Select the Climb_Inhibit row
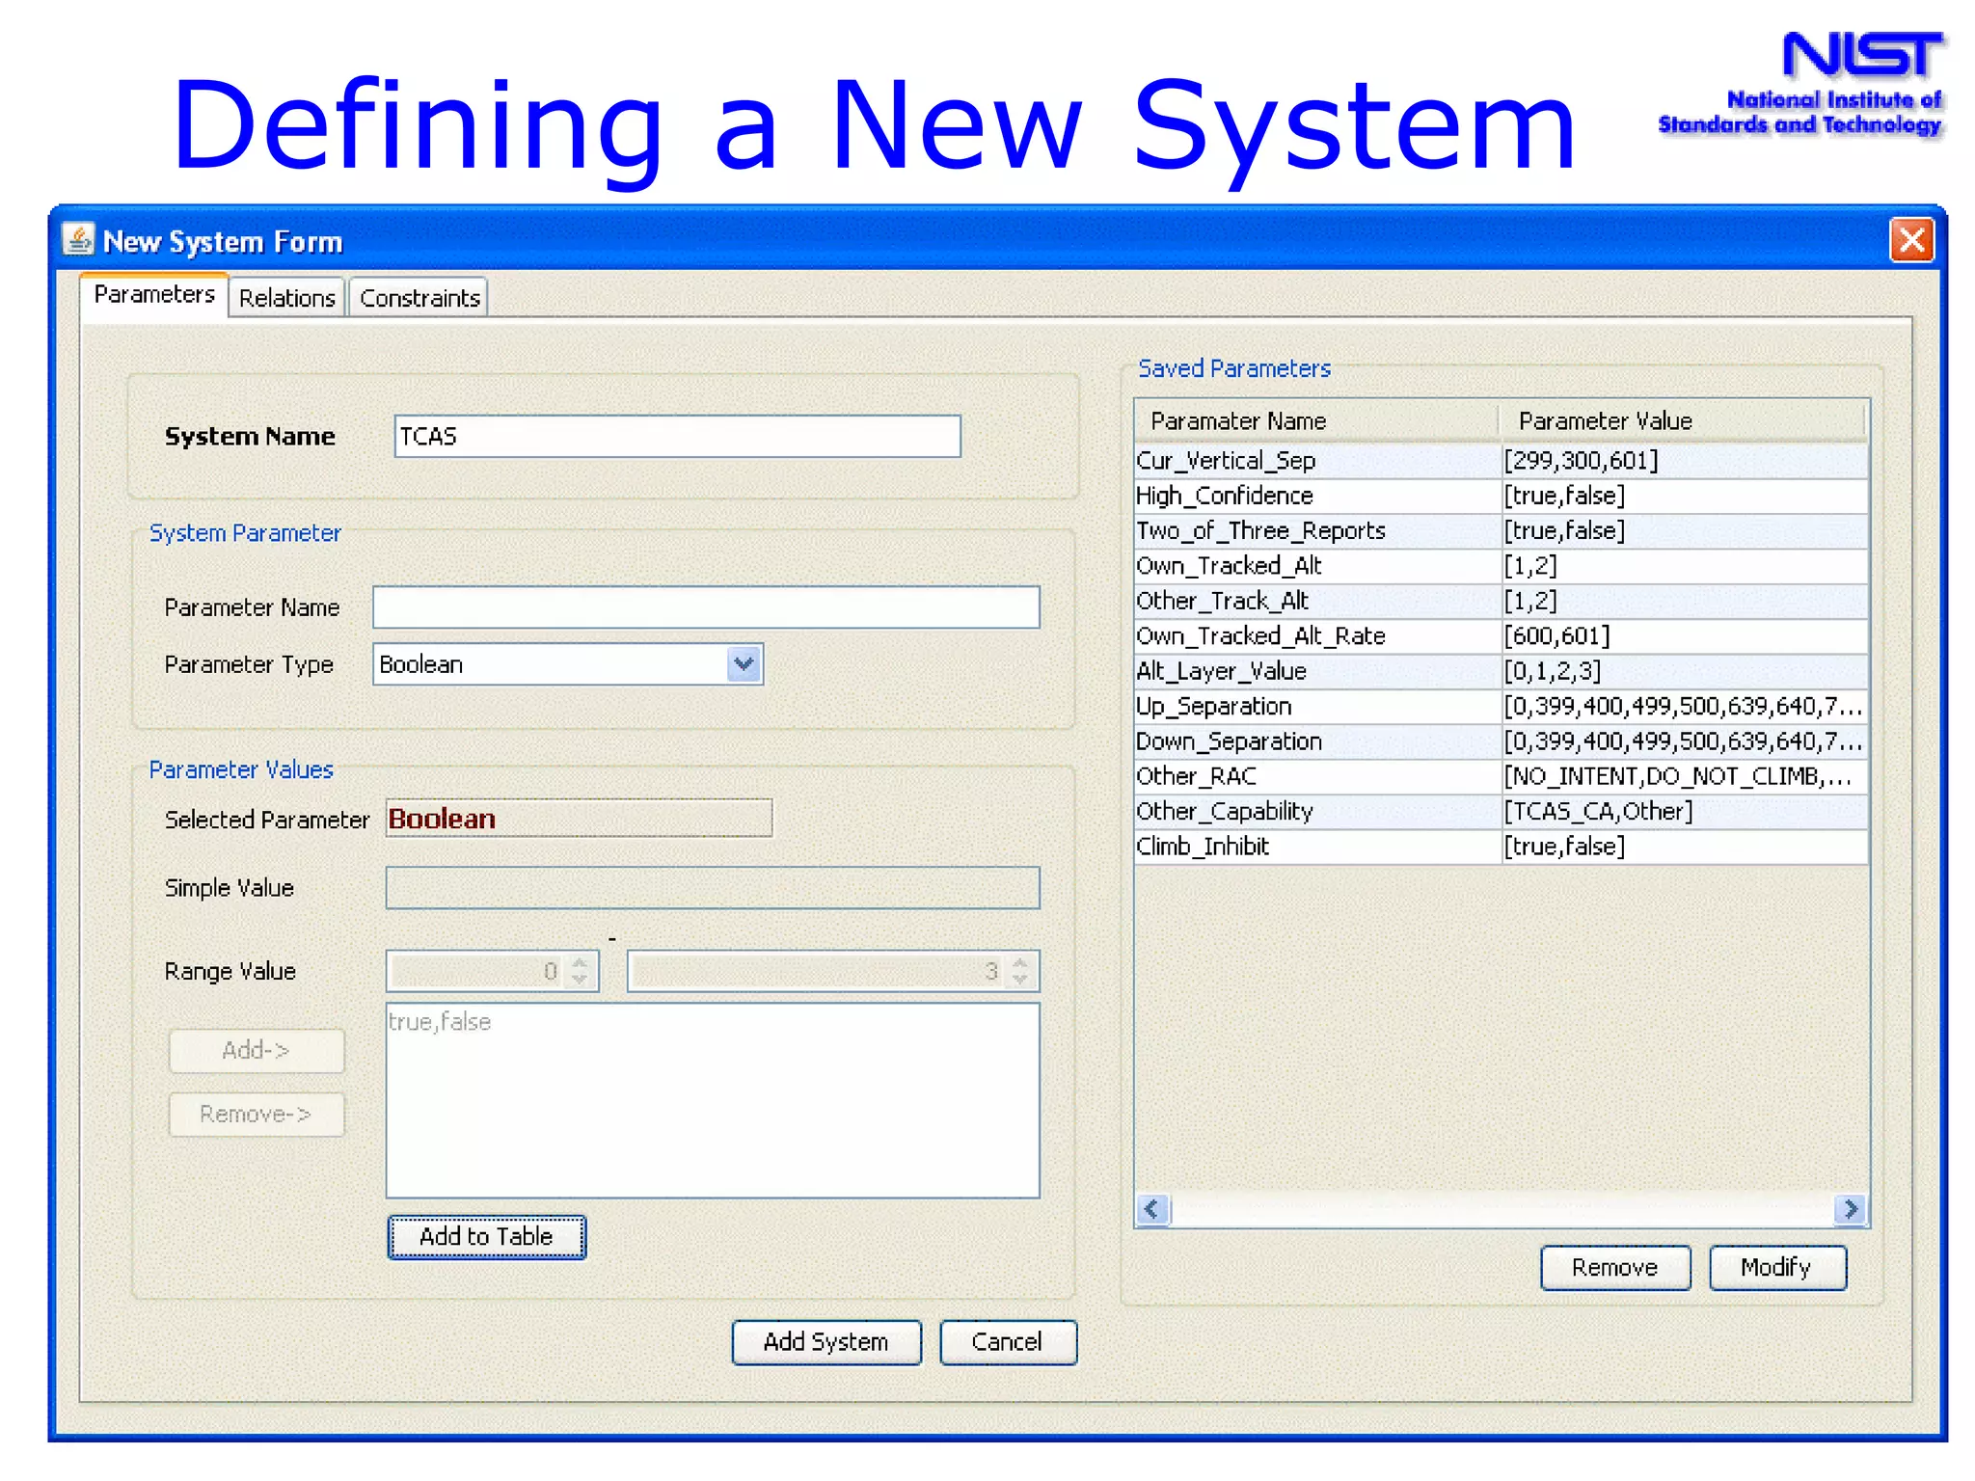Screen dimensions: 1975x1481 1502,847
